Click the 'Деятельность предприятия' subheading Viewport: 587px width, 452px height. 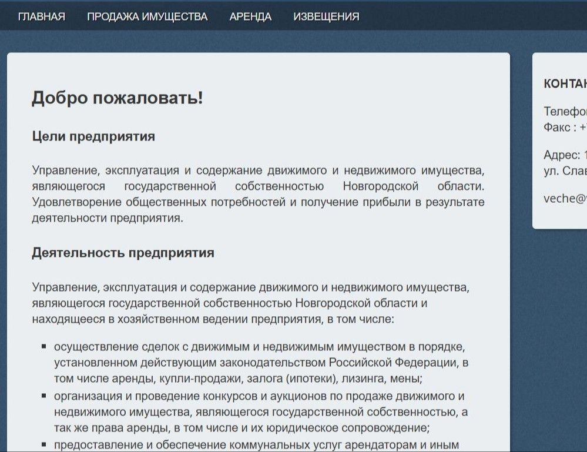pos(123,253)
